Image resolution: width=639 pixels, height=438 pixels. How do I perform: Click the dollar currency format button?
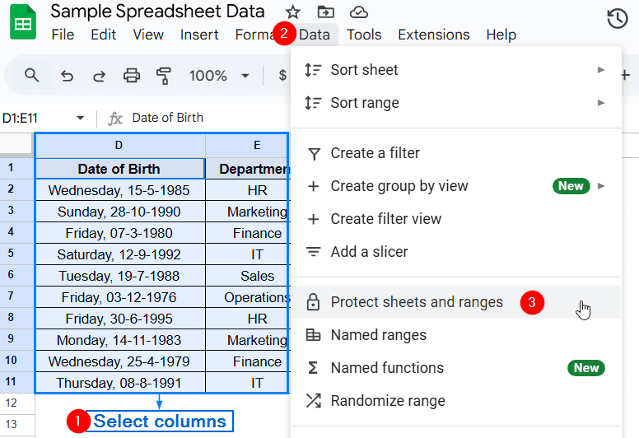point(282,76)
